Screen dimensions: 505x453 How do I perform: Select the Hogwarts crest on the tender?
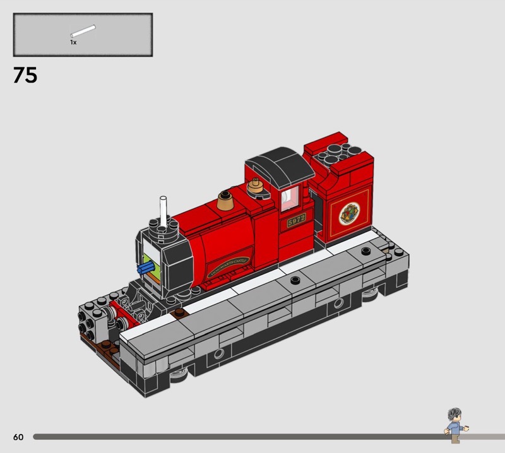[348, 213]
